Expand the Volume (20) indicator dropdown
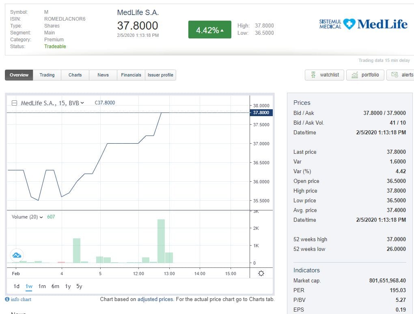Screen dimensions: 414x314 41,217
